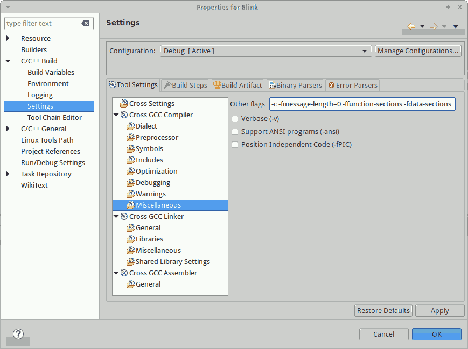Click the Cross Settings icon in the tree
Screen dimensions: 468x349
point(124,104)
